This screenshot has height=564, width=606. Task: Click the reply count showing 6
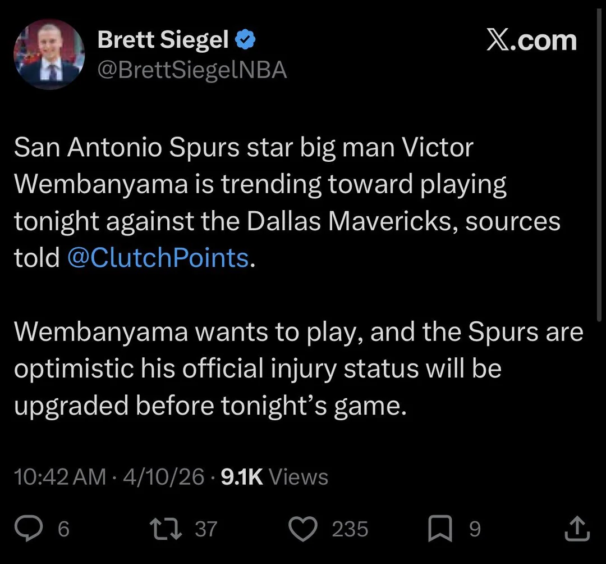click(63, 529)
